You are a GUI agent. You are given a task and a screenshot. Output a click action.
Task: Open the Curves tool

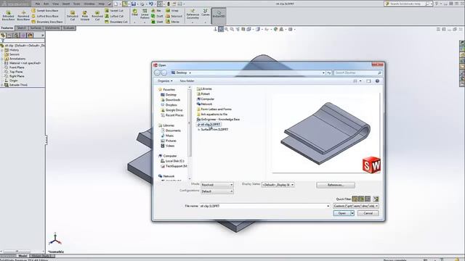[x=205, y=12]
